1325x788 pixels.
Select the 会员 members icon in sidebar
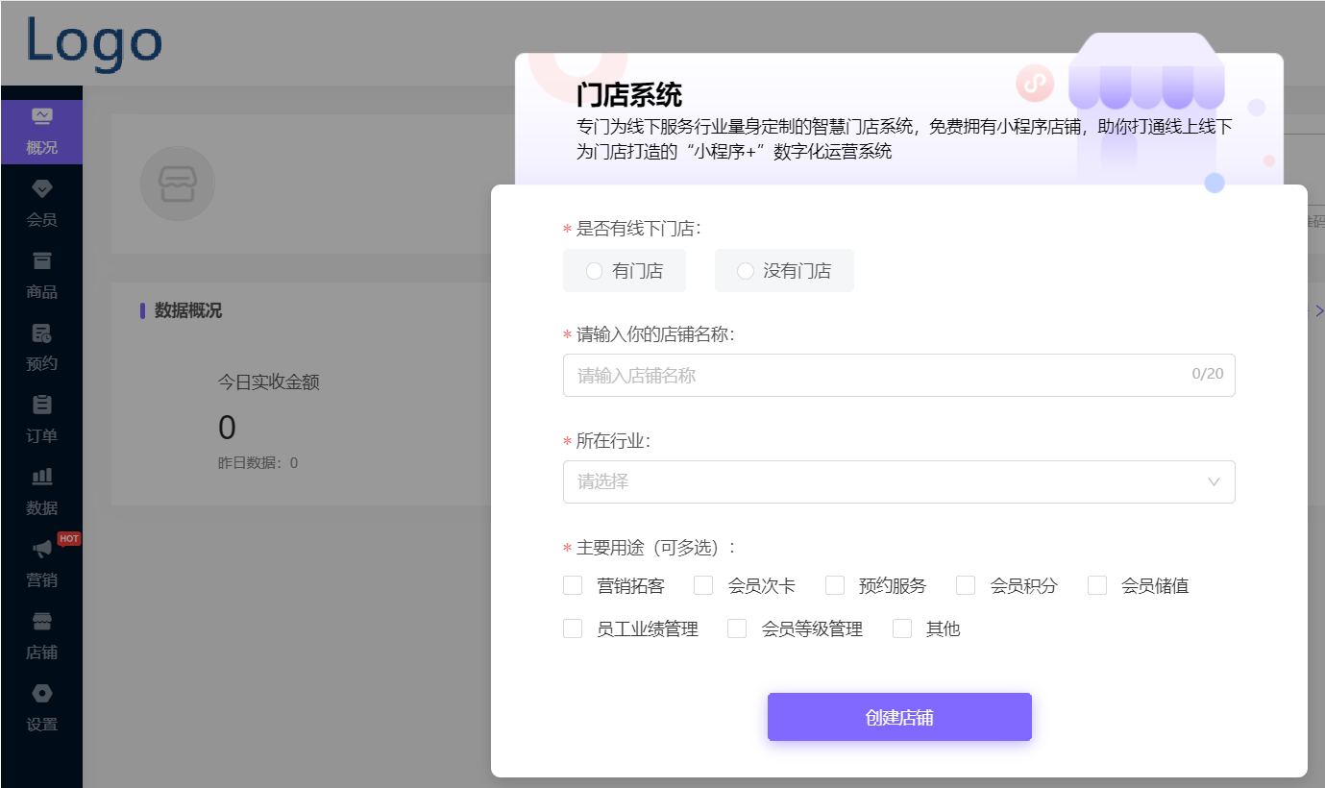[41, 201]
